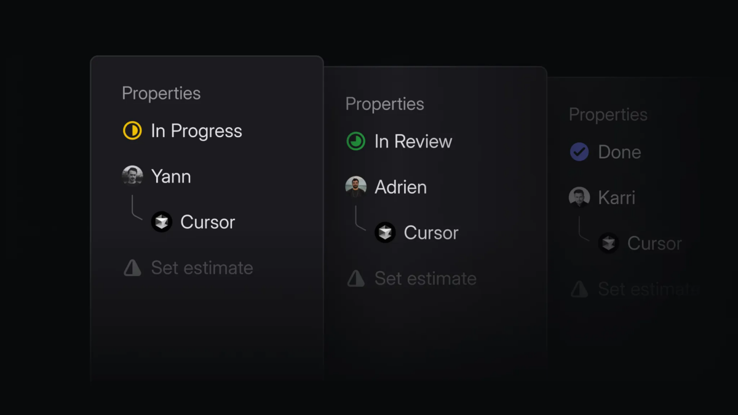
Task: Click the blue Done checkmark icon
Action: pyautogui.click(x=579, y=152)
